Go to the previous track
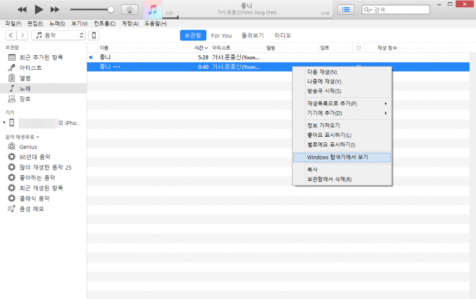 point(22,9)
